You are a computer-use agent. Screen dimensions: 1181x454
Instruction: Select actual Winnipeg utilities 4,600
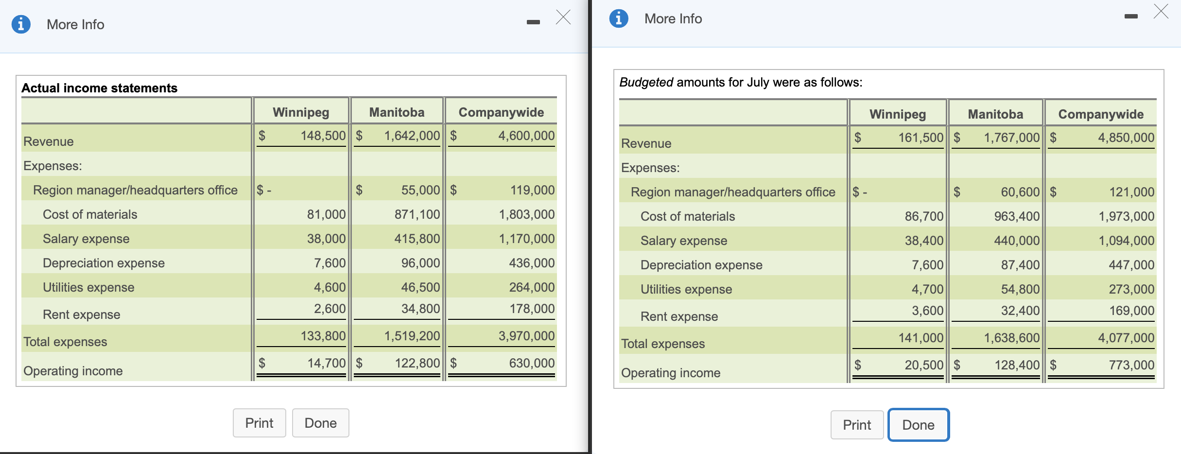click(x=330, y=287)
